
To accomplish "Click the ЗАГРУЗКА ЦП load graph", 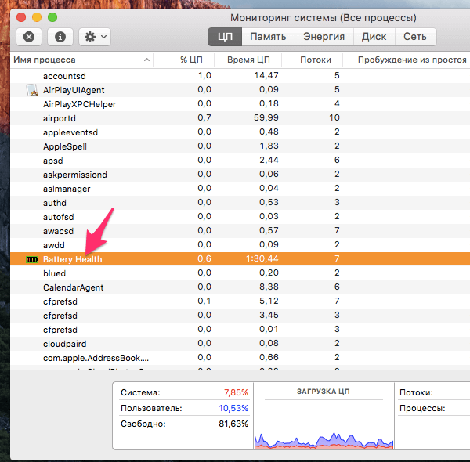I will coord(324,440).
